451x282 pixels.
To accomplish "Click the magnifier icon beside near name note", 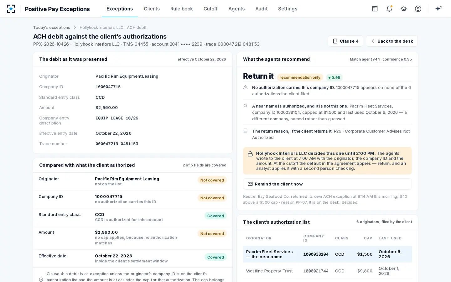I will 246,106.
